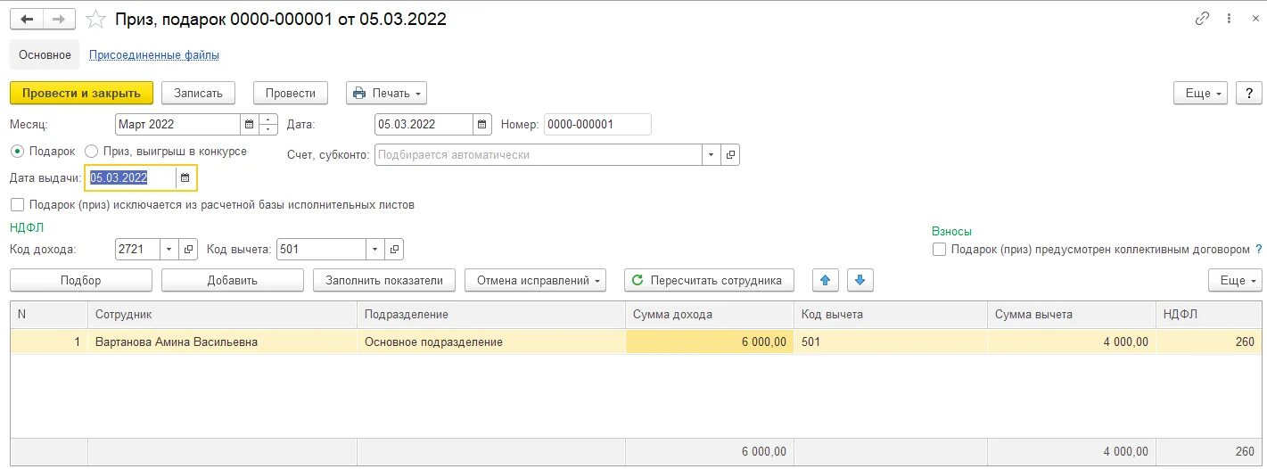This screenshot has height=469, width=1267.
Task: Focus Код вычета field with 501
Action: [x=322, y=250]
